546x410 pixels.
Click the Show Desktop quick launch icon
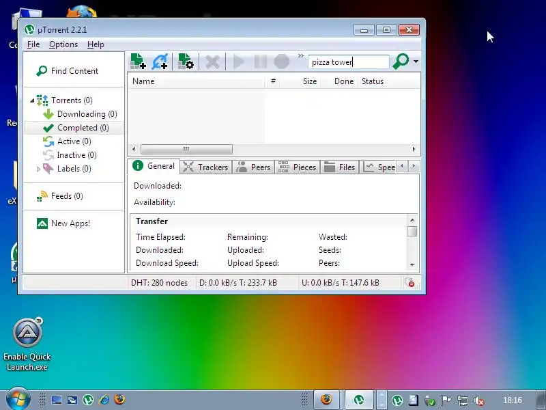[x=57, y=400]
